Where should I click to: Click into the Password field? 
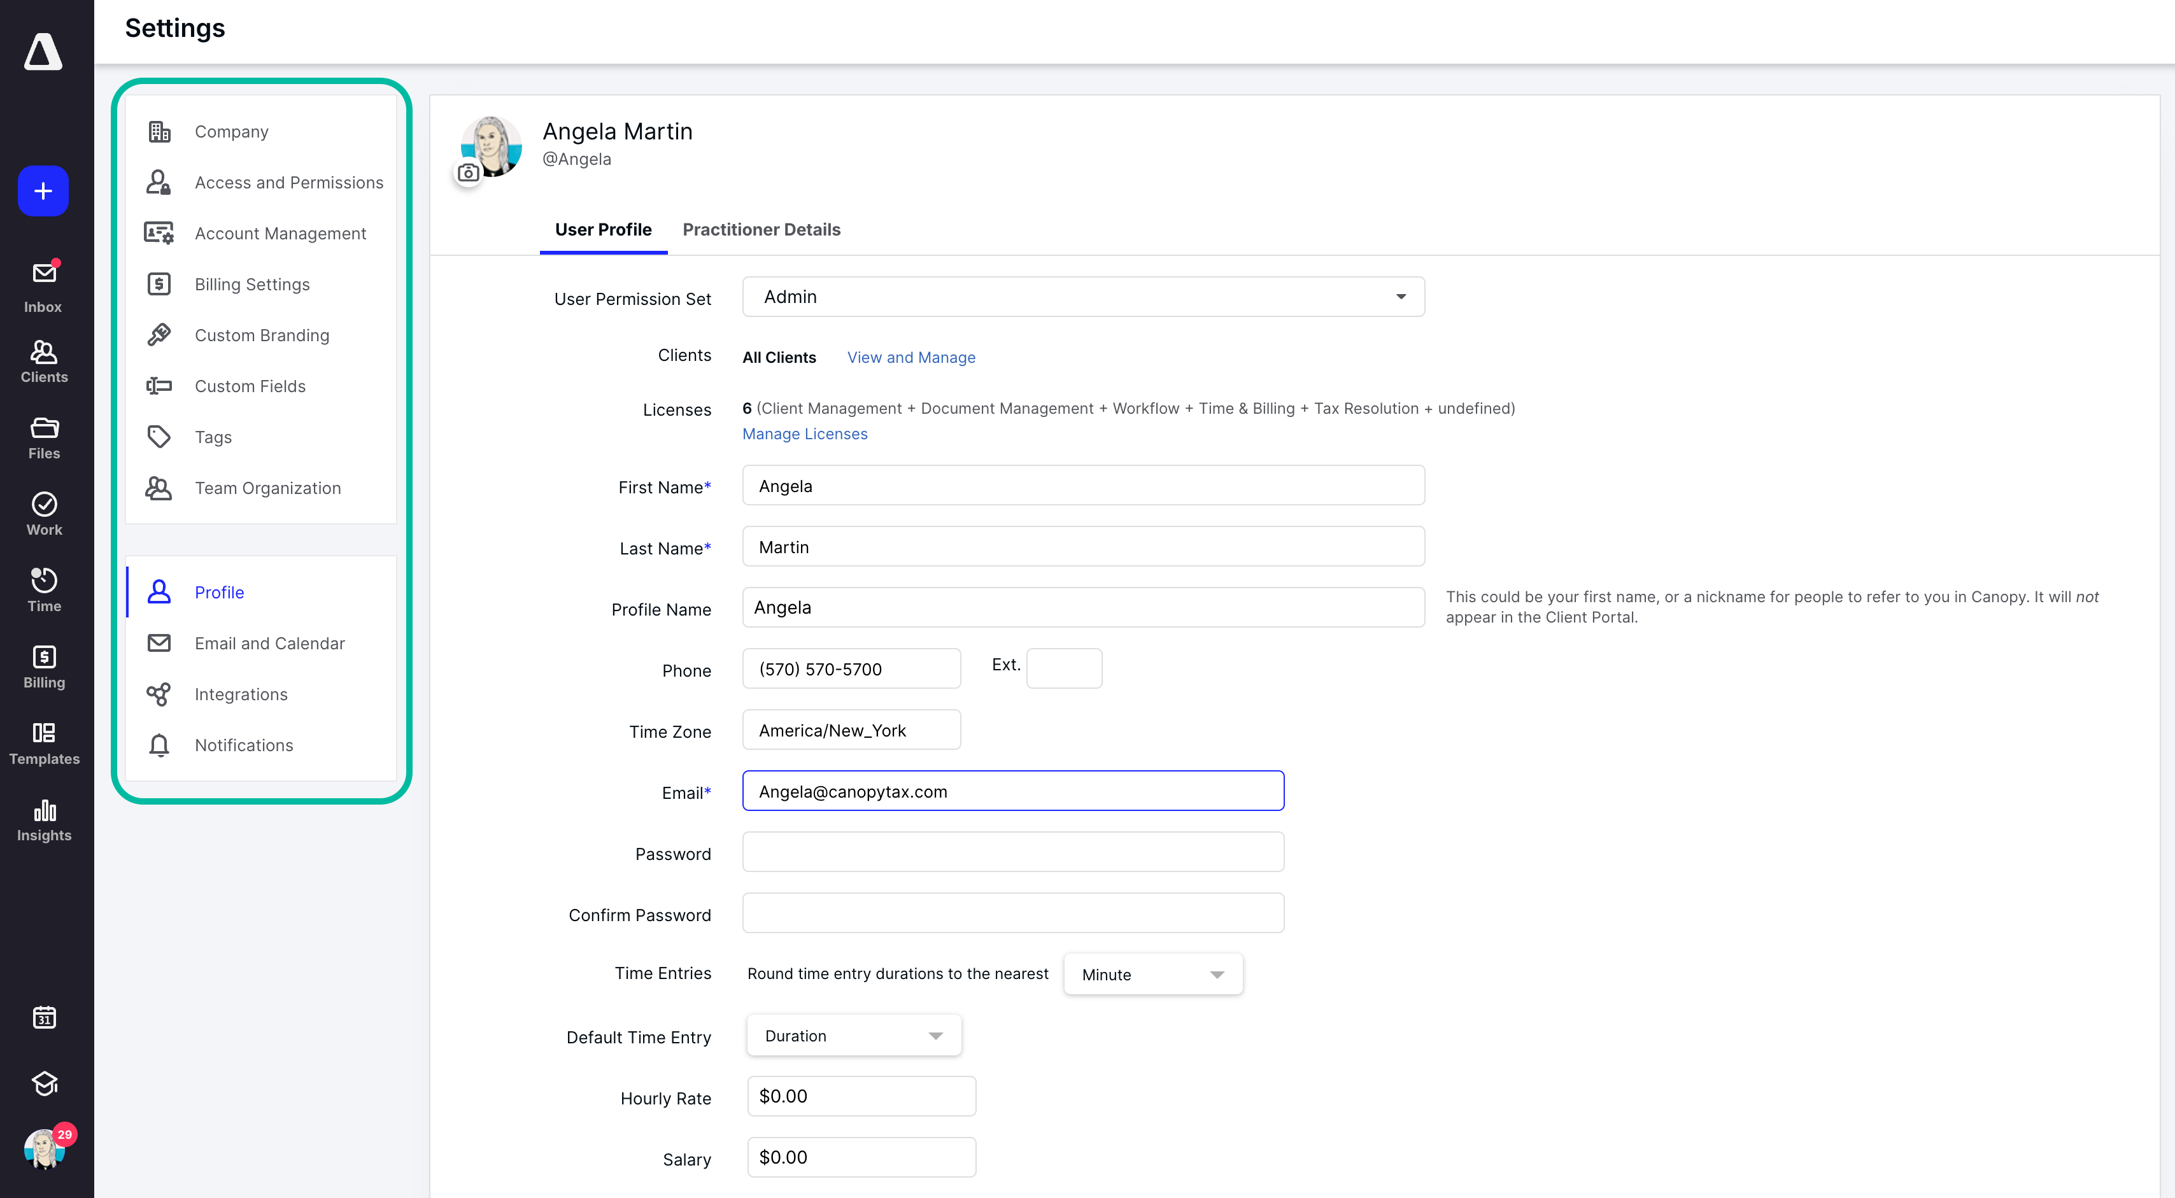[x=1012, y=852]
